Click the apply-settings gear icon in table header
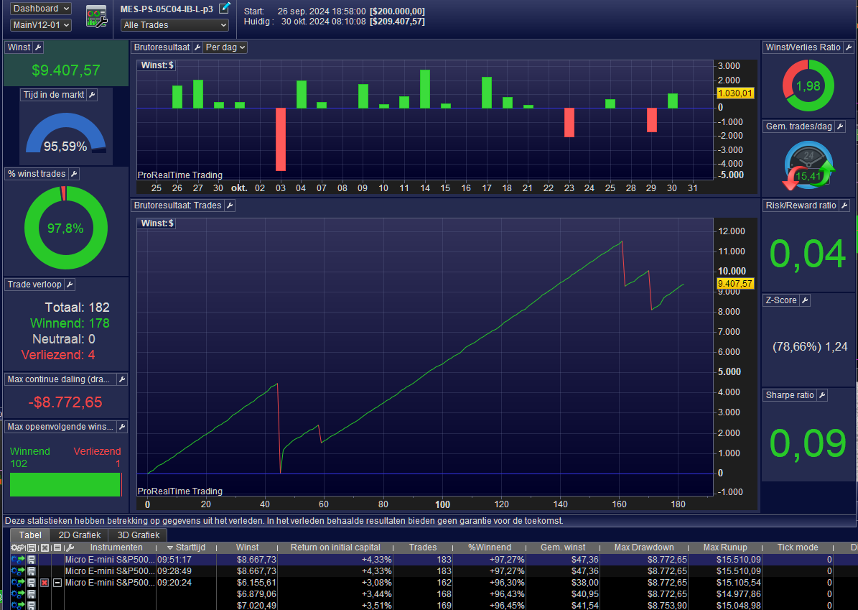This screenshot has width=858, height=610. 17,547
